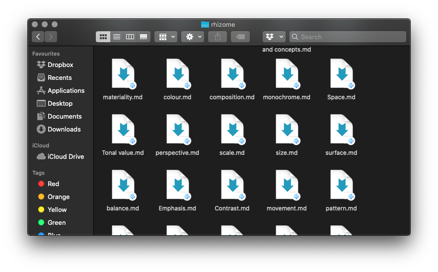
Task: Select the Contrast.md file icon
Action: [232, 185]
